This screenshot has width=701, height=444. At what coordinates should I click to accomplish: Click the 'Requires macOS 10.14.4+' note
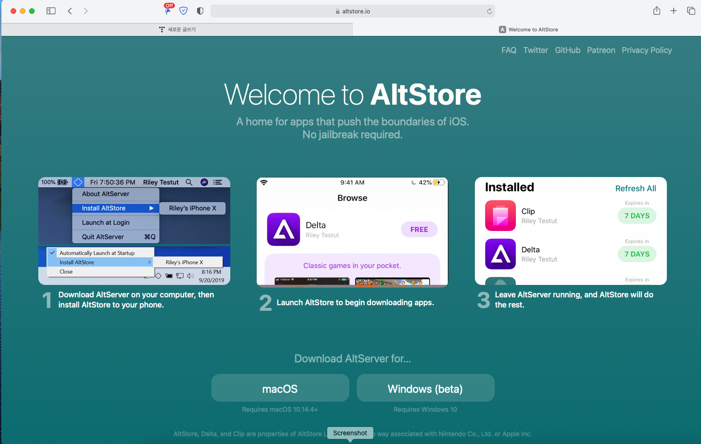click(280, 409)
